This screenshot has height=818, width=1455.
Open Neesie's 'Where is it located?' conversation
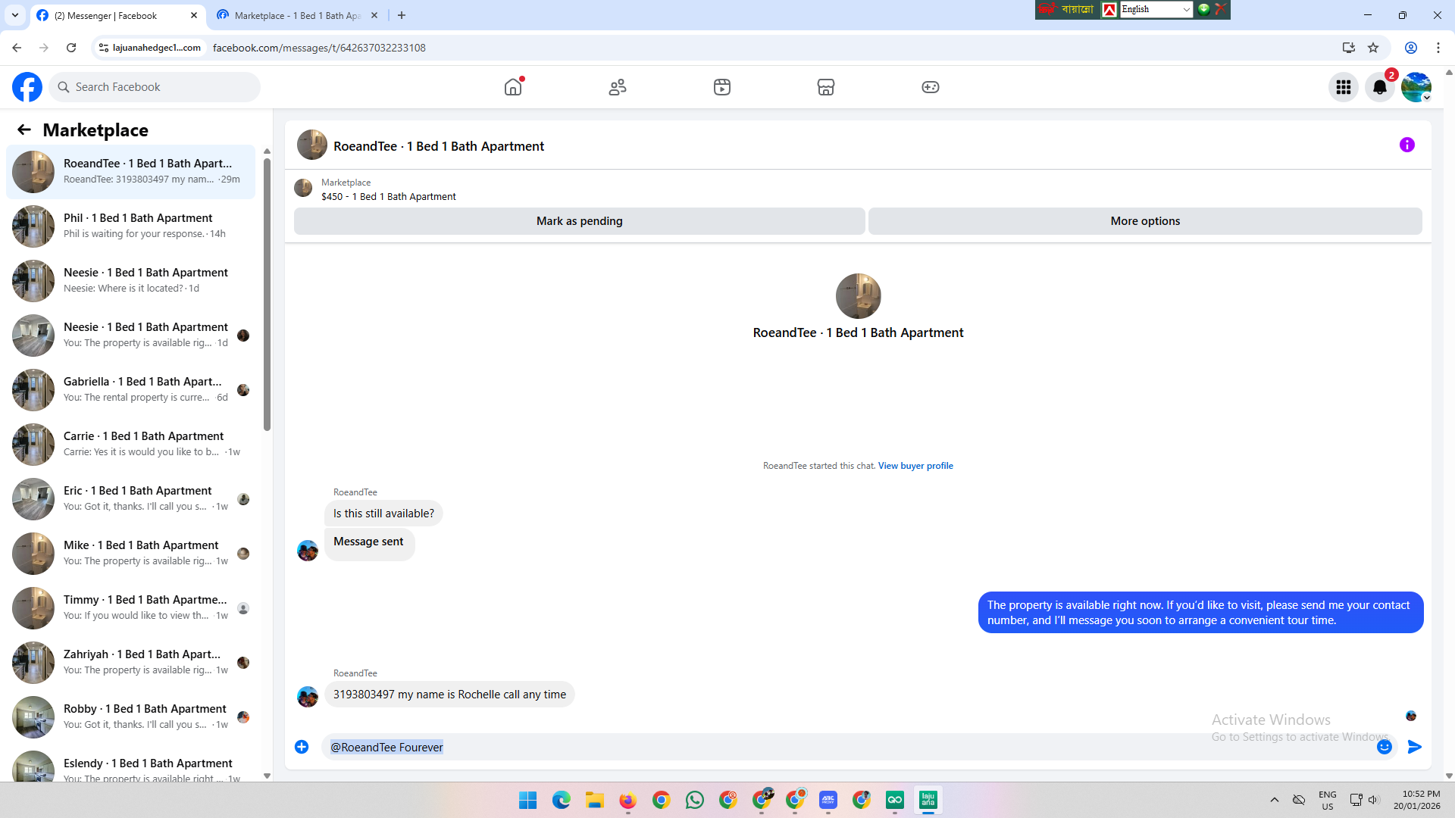[131, 281]
